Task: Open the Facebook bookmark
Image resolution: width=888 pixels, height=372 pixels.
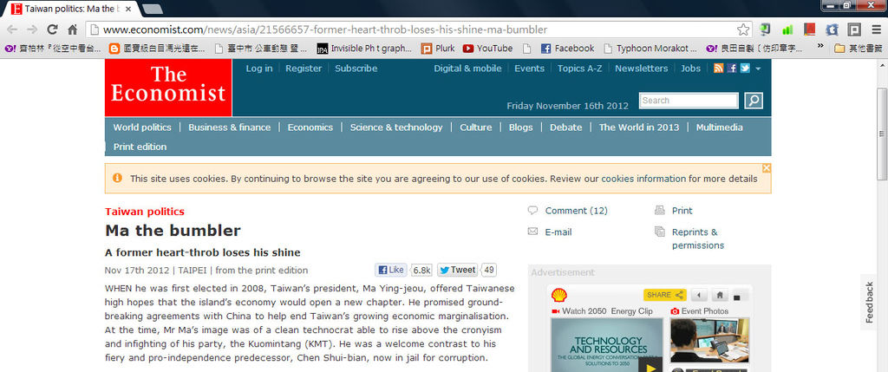Action: 567,49
